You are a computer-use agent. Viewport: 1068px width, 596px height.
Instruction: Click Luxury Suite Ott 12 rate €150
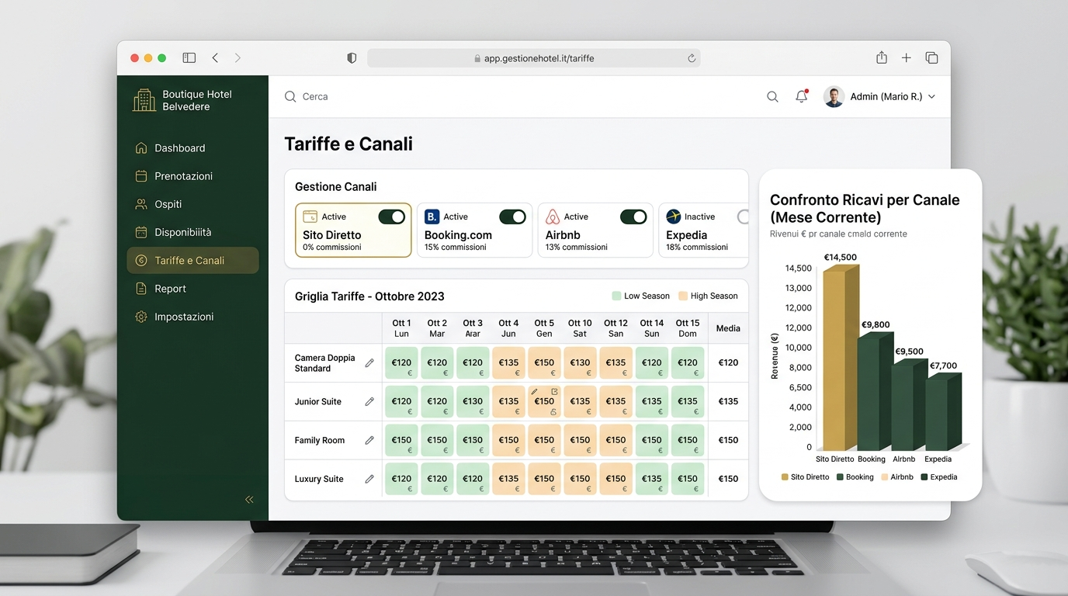pos(615,479)
